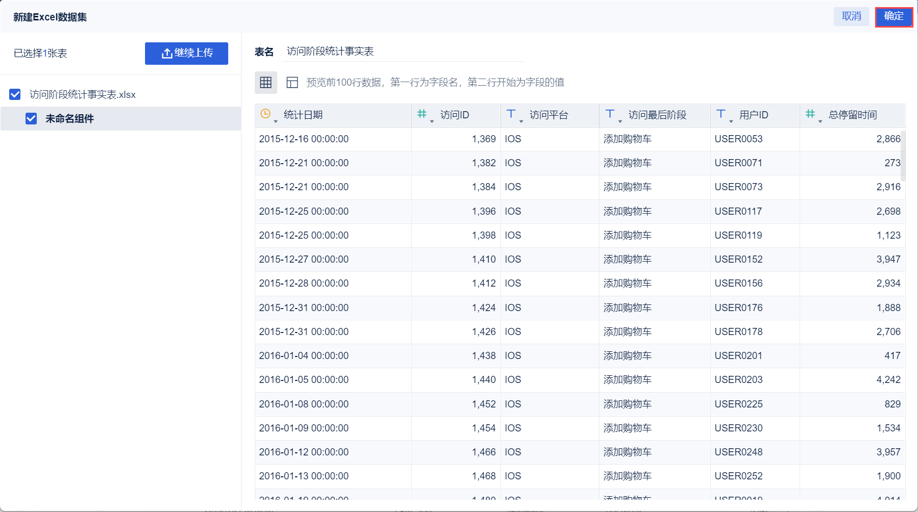Click the text type icon for 访问平台

coord(511,114)
